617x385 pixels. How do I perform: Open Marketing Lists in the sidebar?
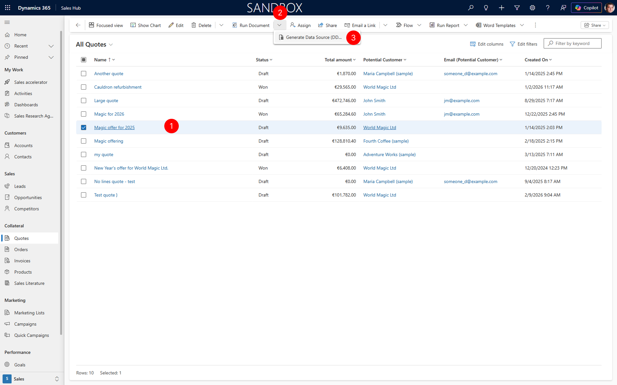point(29,313)
